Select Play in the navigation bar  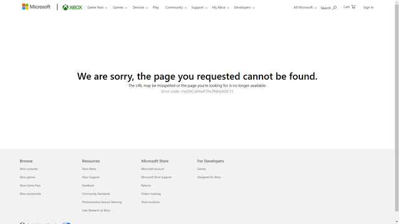(x=156, y=7)
